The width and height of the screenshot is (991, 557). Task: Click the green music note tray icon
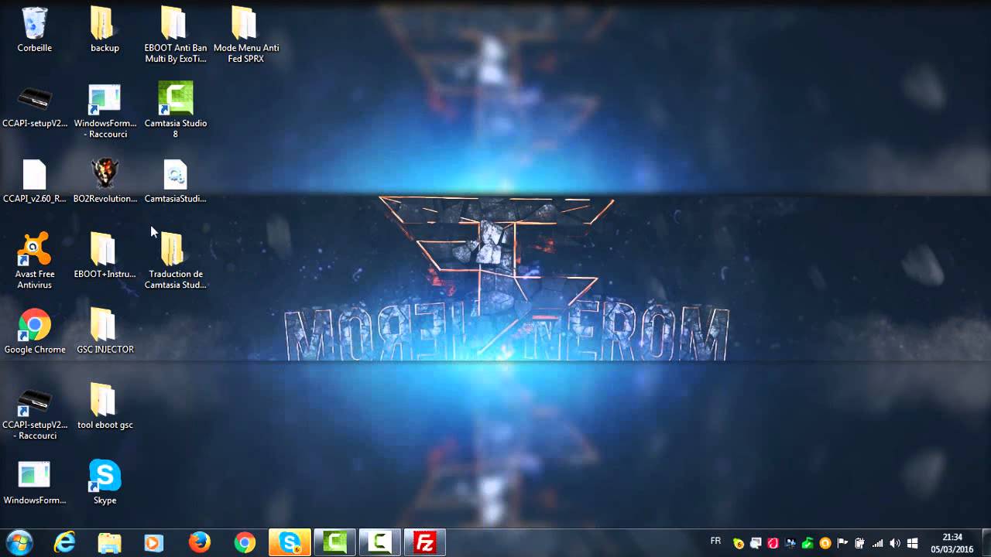pos(808,544)
